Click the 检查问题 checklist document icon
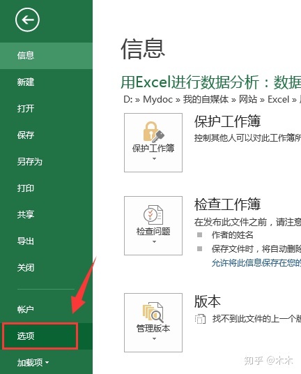 click(x=153, y=215)
